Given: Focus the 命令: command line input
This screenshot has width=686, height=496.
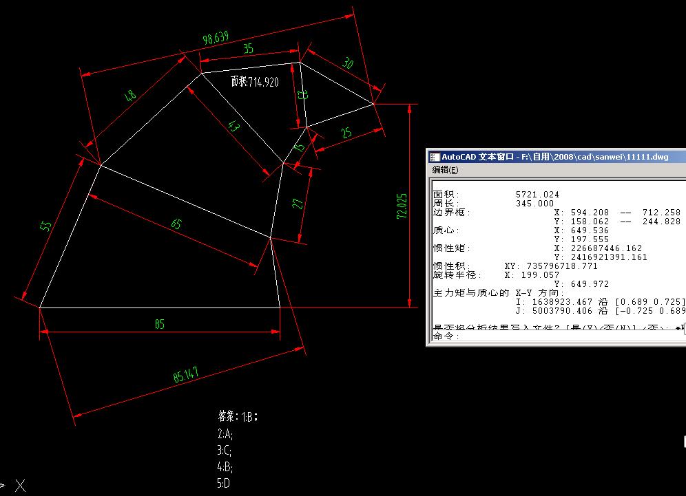Looking at the screenshot, I should click(x=558, y=336).
